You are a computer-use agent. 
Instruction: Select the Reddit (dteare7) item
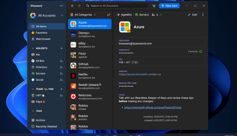[90, 86]
